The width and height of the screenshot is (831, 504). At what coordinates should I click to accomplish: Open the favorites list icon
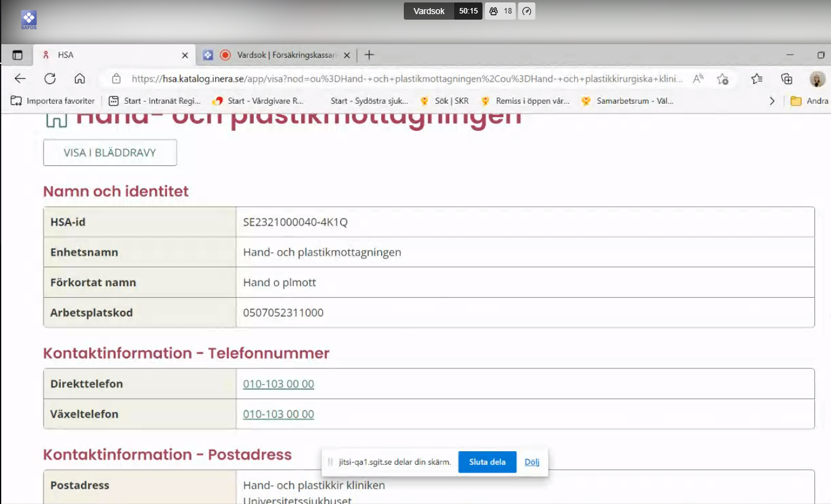click(757, 79)
